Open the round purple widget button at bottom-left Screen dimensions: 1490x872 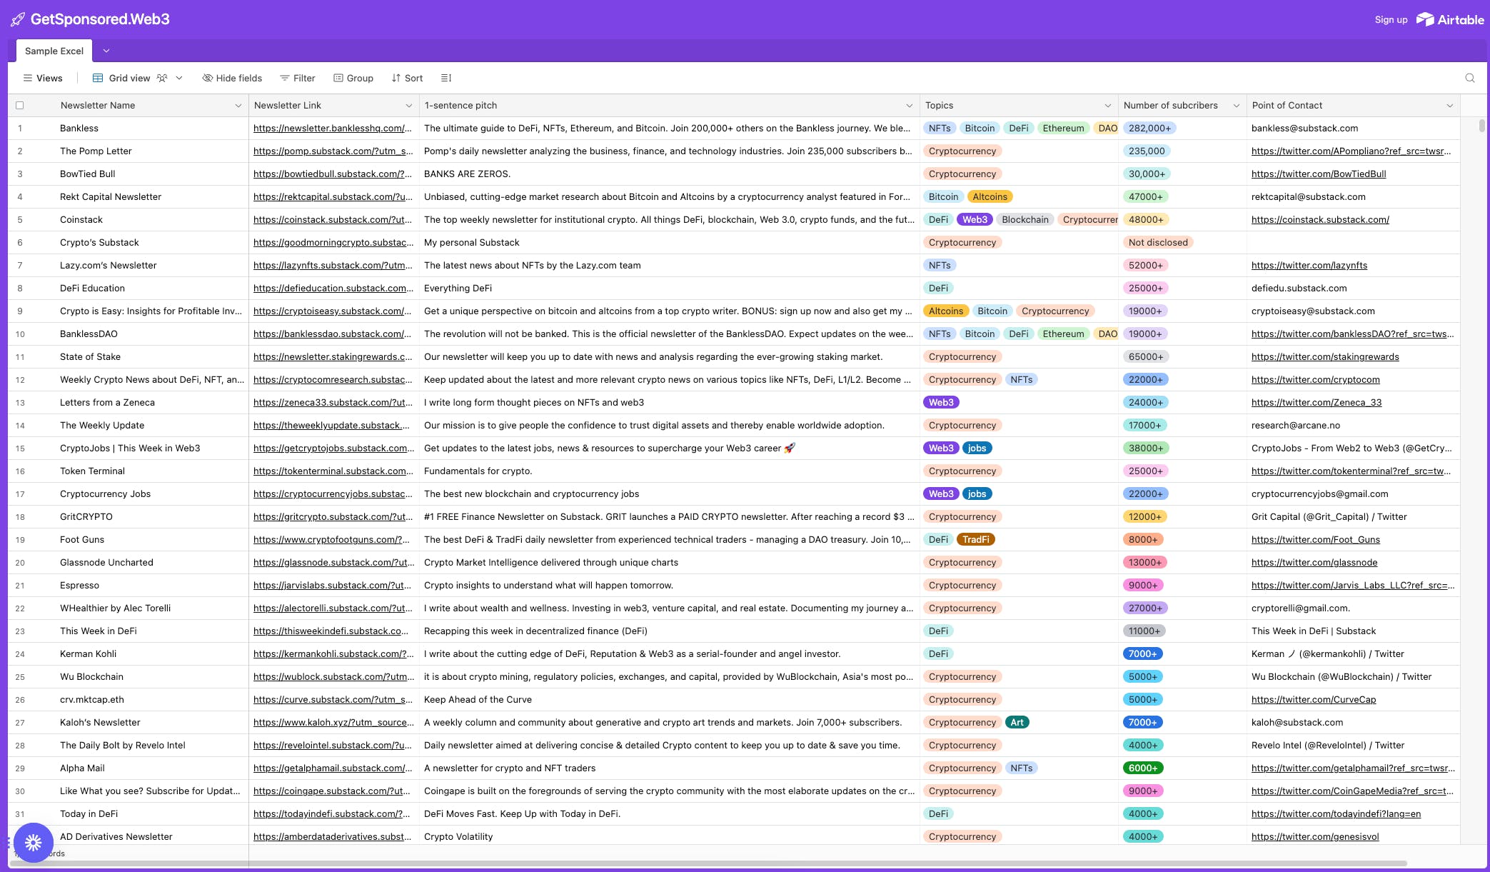pos(33,843)
